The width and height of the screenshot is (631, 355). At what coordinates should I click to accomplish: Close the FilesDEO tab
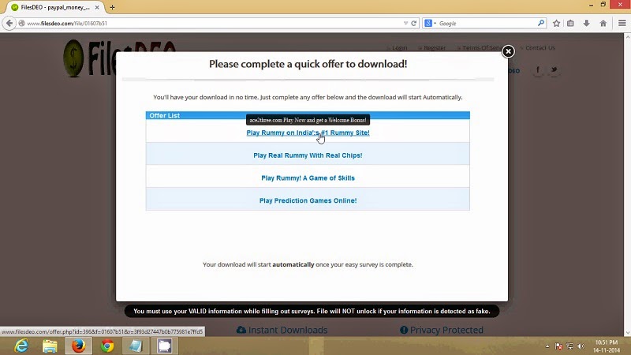click(x=97, y=7)
